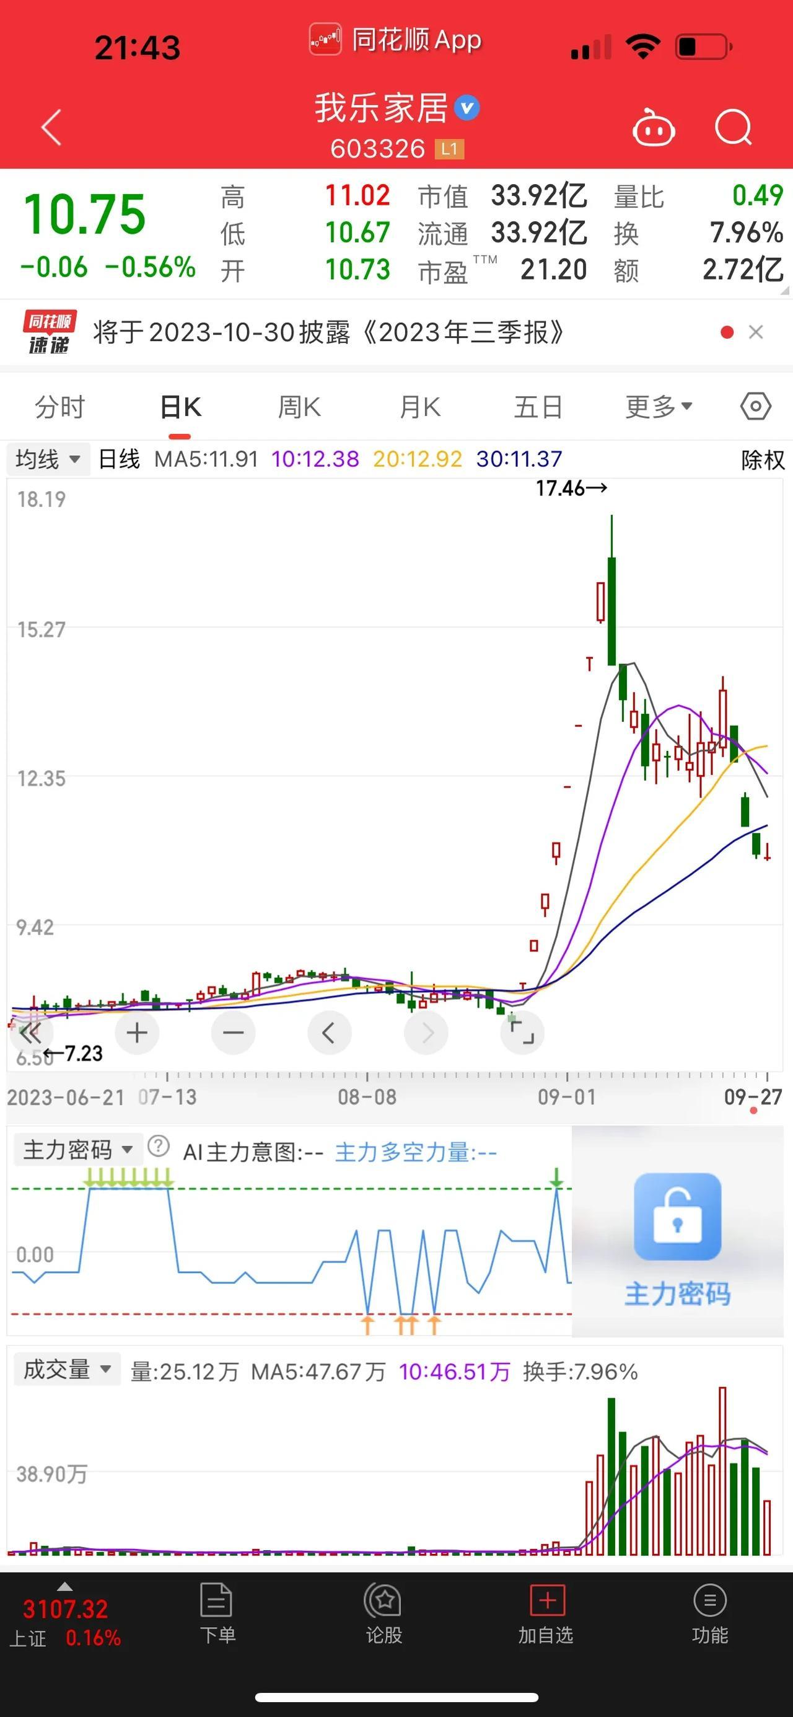Screen dimensions: 793x1717
Task: Move chart left with arrow button
Action: tap(329, 1033)
